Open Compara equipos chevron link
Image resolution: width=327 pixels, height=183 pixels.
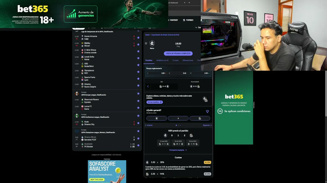coord(178,150)
